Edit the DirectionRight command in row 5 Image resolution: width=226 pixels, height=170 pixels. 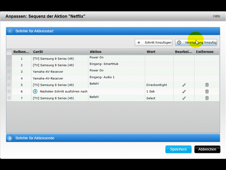pyautogui.click(x=184, y=85)
